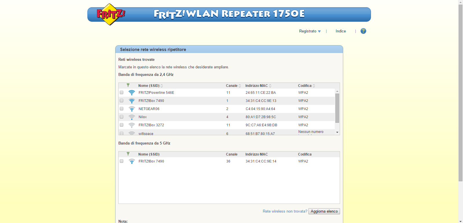Image resolution: width=463 pixels, height=223 pixels.
Task: Open the Indice menu item
Action: tap(341, 31)
